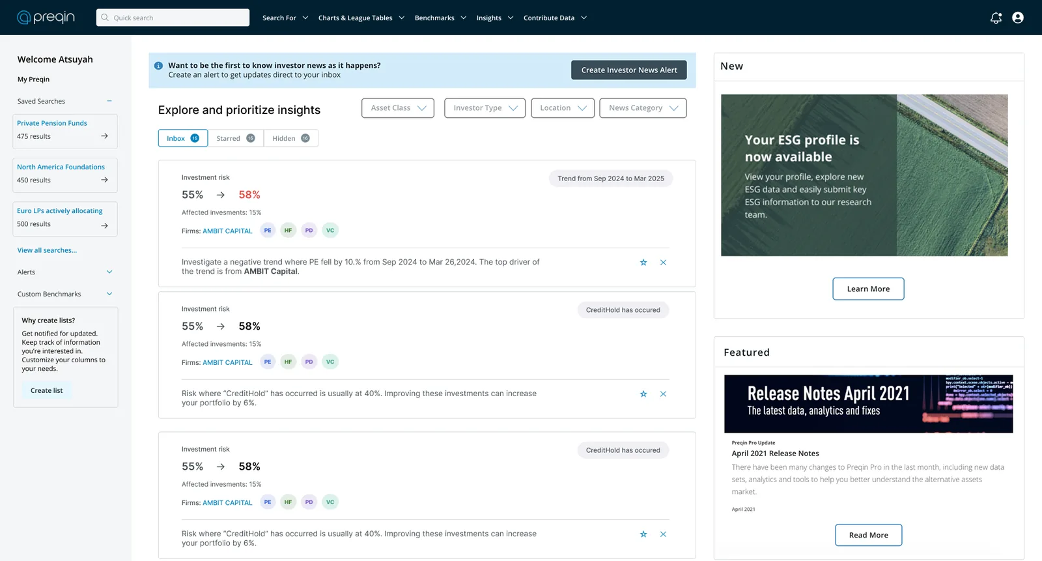The height and width of the screenshot is (561, 1042).
Task: Open AMBIT CAPITAL link in the first card
Action: (x=227, y=231)
